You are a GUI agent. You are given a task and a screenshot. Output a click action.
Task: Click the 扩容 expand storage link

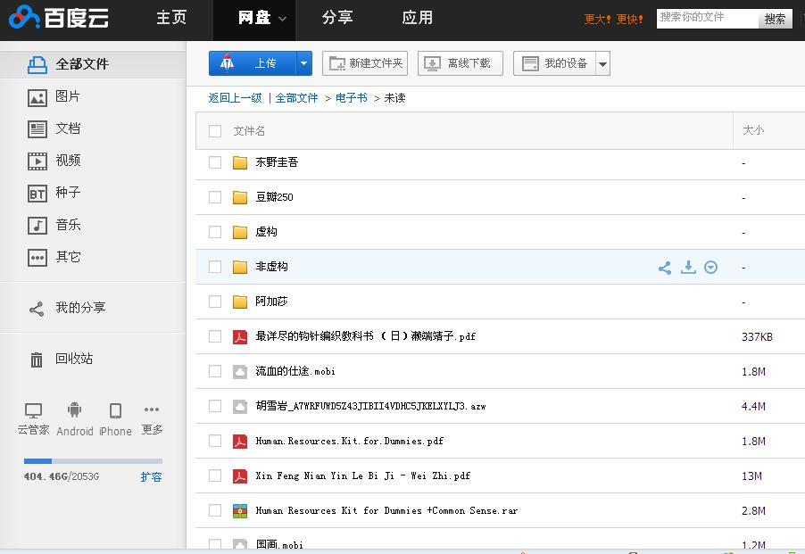pyautogui.click(x=152, y=477)
